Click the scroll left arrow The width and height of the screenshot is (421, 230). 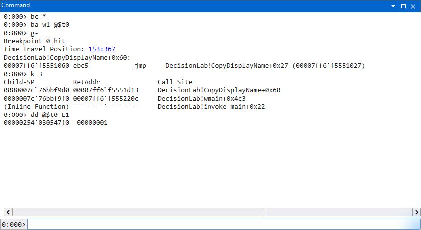pos(8,212)
